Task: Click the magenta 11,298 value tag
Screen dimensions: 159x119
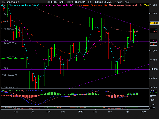Action: [153, 41]
